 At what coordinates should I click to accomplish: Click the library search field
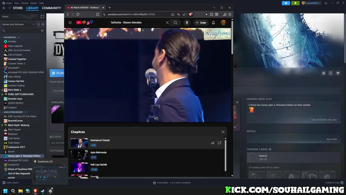(20, 31)
